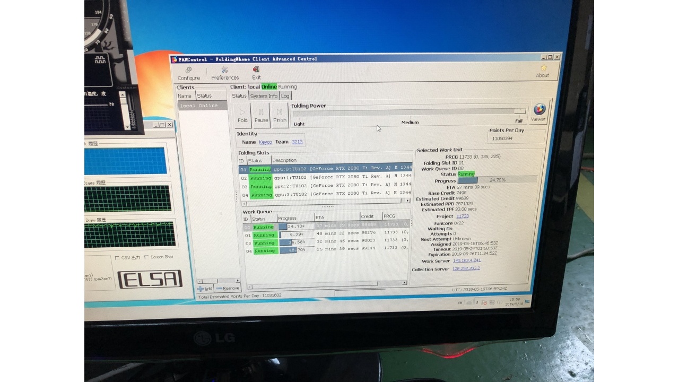Select work queue row with 32 mins ETA
This screenshot has height=382, width=679.
[326, 242]
